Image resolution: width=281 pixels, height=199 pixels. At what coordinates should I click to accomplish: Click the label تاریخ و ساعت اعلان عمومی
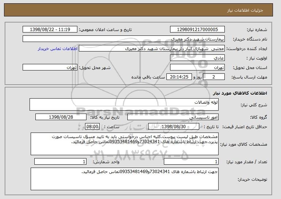[x=105, y=30]
